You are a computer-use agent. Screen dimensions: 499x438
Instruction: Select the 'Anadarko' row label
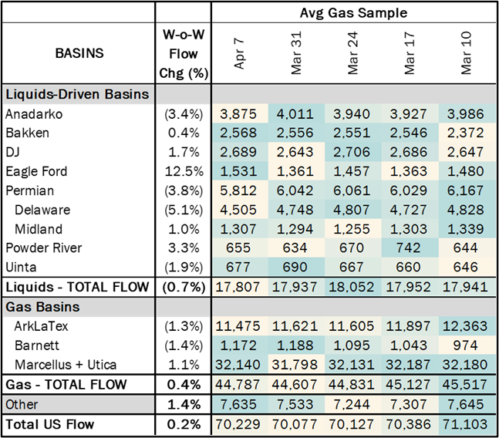(x=34, y=114)
